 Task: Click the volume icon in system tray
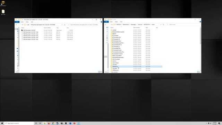[211, 123]
